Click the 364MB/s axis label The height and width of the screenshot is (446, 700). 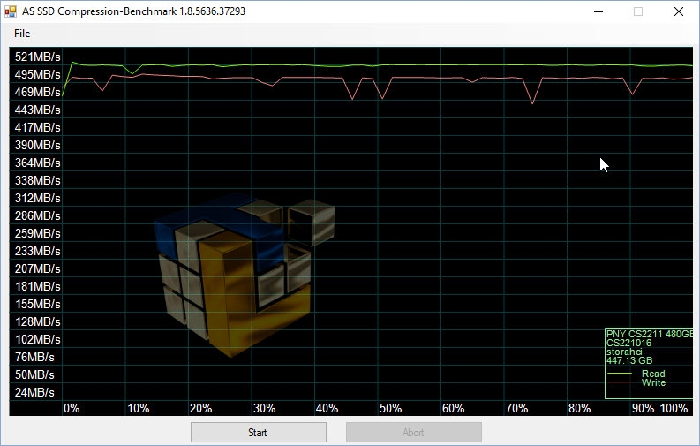37,163
